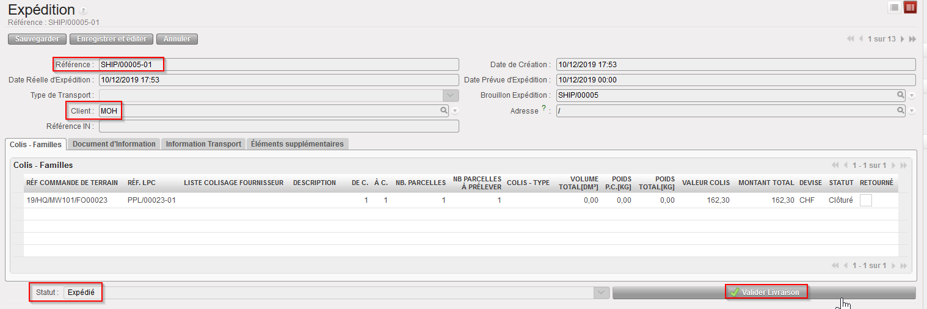Go to next shipment record arrow
Screen dimensions: 927x309
pos(903,39)
